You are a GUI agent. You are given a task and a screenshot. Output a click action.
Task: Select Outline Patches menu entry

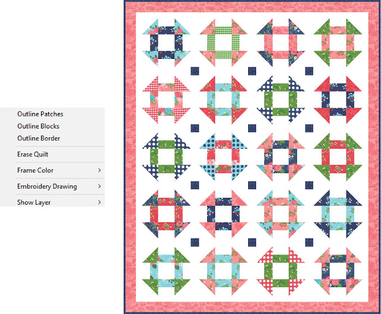coord(40,114)
